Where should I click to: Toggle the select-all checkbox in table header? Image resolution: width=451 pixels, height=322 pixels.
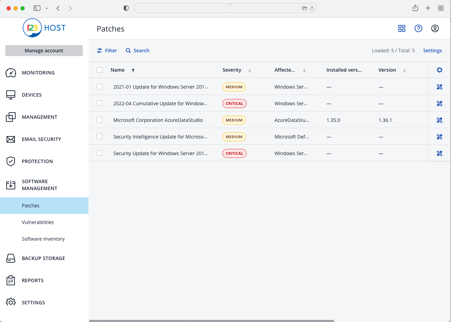click(x=99, y=70)
